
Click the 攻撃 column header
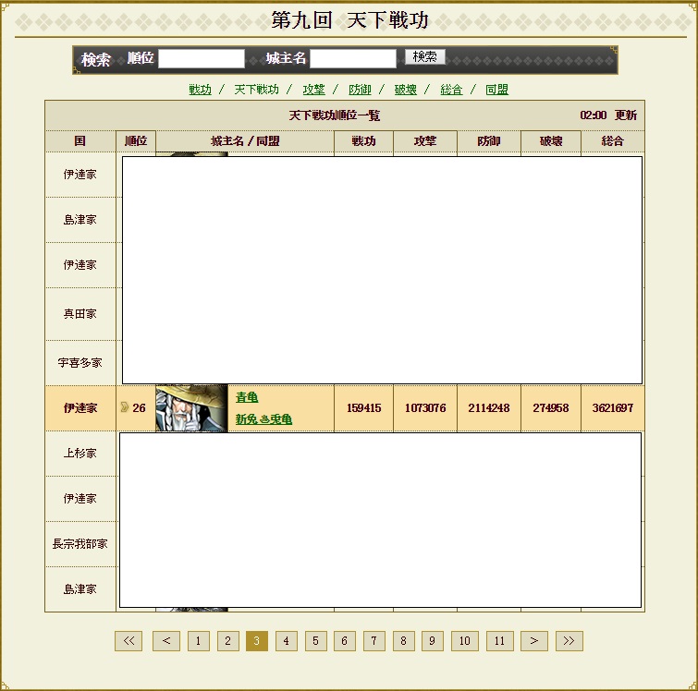click(x=425, y=141)
